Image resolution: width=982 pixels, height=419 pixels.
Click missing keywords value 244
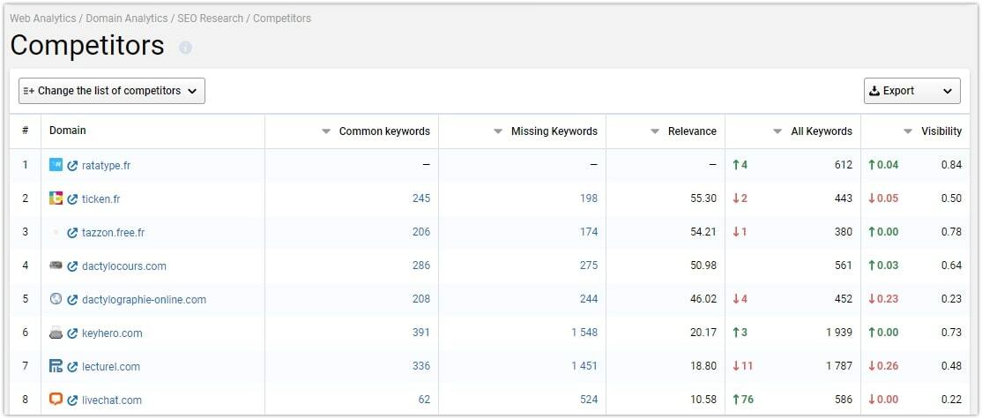(x=589, y=299)
